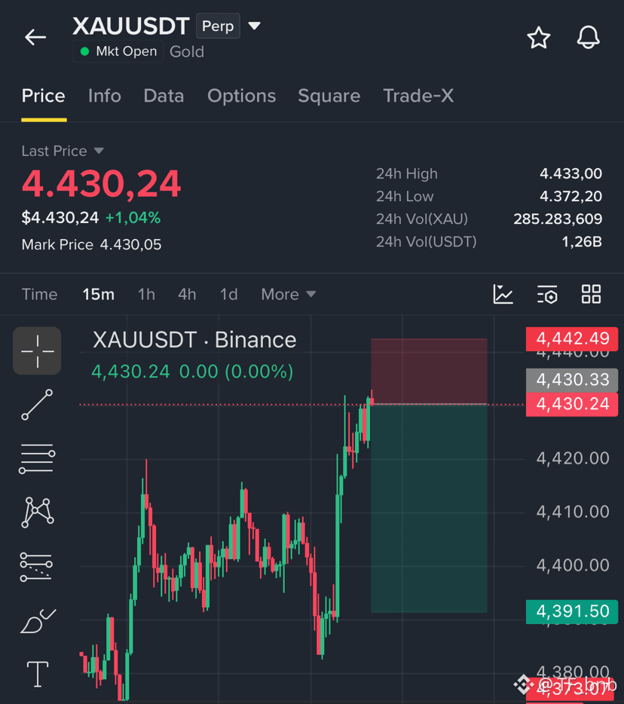Select the 1h timeframe
This screenshot has width=624, height=704.
[146, 295]
